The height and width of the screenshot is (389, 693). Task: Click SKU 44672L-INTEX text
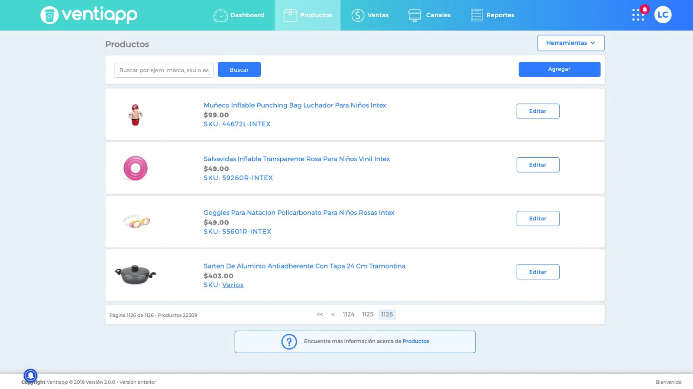tap(237, 124)
